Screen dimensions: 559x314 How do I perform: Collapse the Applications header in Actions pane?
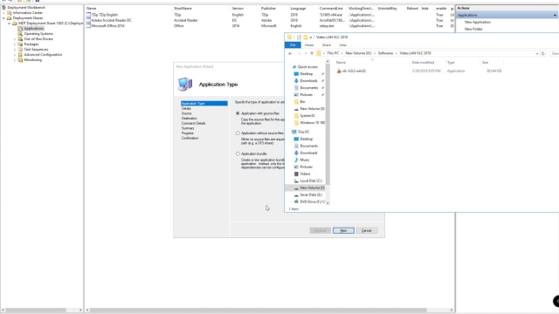coord(555,15)
